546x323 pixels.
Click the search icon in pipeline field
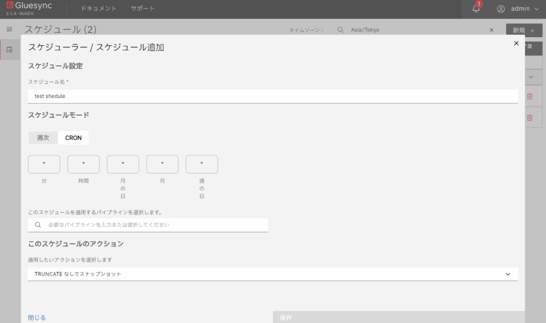pos(38,225)
